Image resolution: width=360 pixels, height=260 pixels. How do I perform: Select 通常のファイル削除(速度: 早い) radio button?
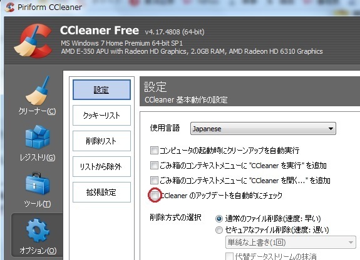(x=219, y=219)
